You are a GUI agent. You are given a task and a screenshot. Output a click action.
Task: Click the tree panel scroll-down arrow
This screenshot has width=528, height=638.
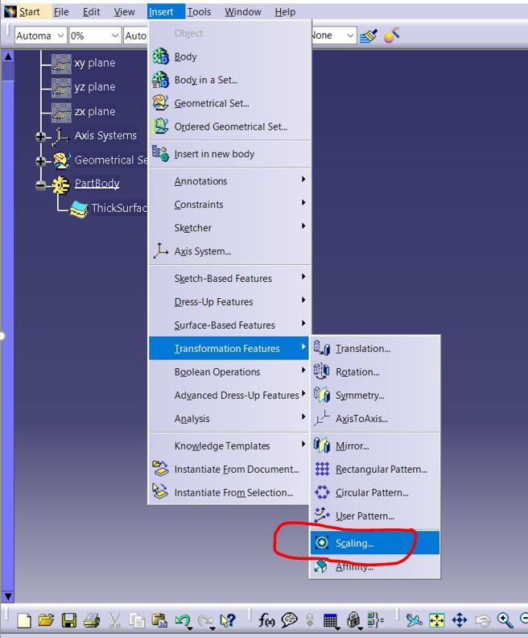pyautogui.click(x=8, y=596)
